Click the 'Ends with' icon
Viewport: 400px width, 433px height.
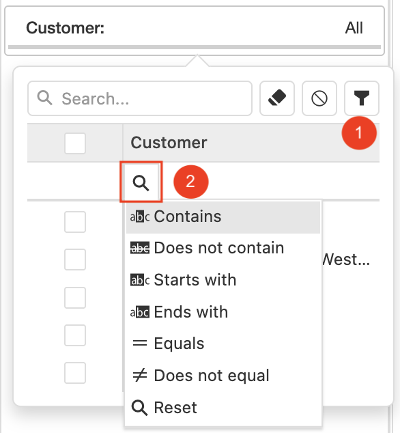[x=140, y=312]
